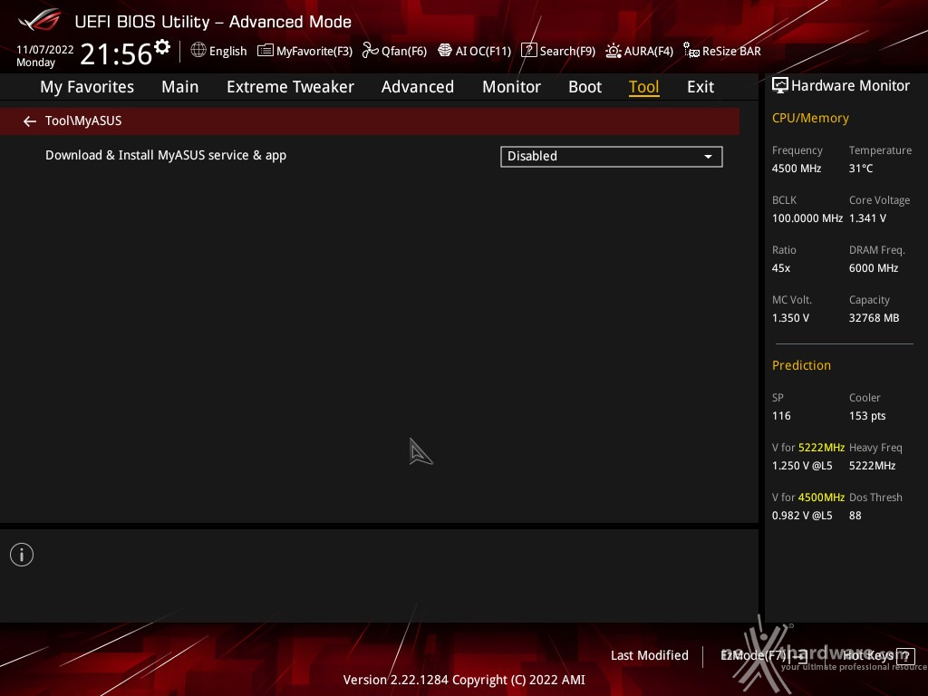Click Last Modified at bottom

(x=649, y=656)
